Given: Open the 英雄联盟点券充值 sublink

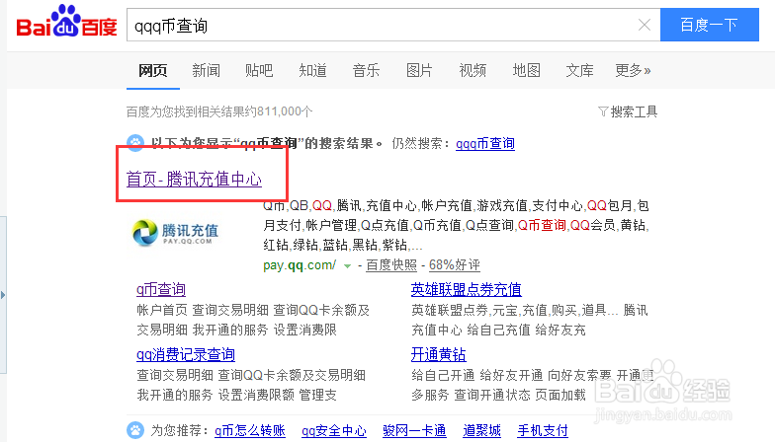Looking at the screenshot, I should pos(467,290).
